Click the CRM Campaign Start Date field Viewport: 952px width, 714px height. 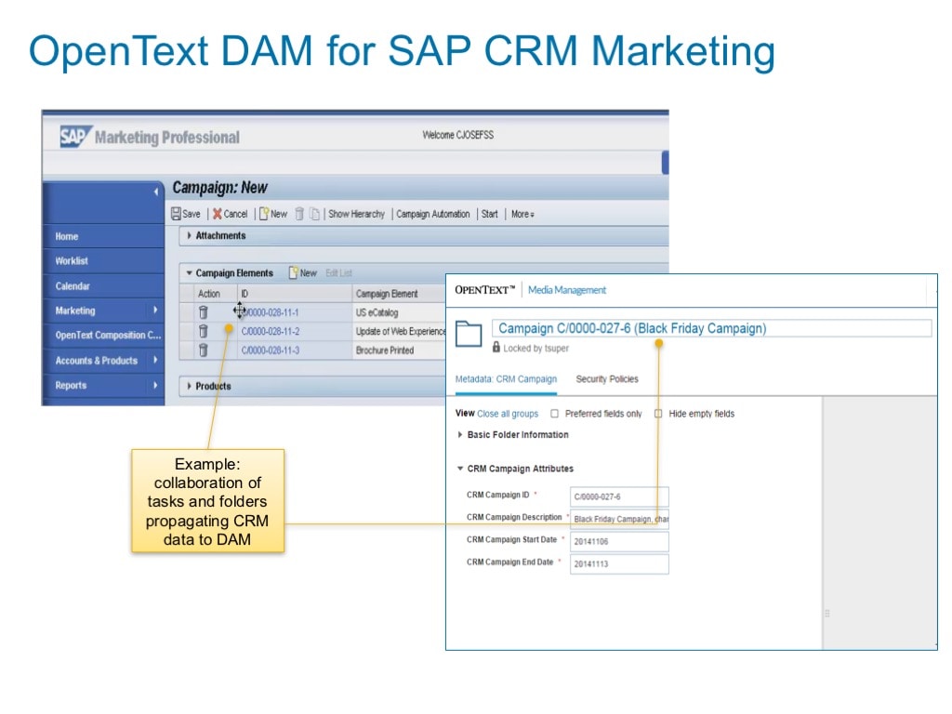coord(619,542)
